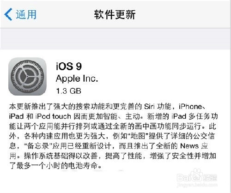Go back to 通用 settings
The height and width of the screenshot is (193, 231).
(20, 14)
